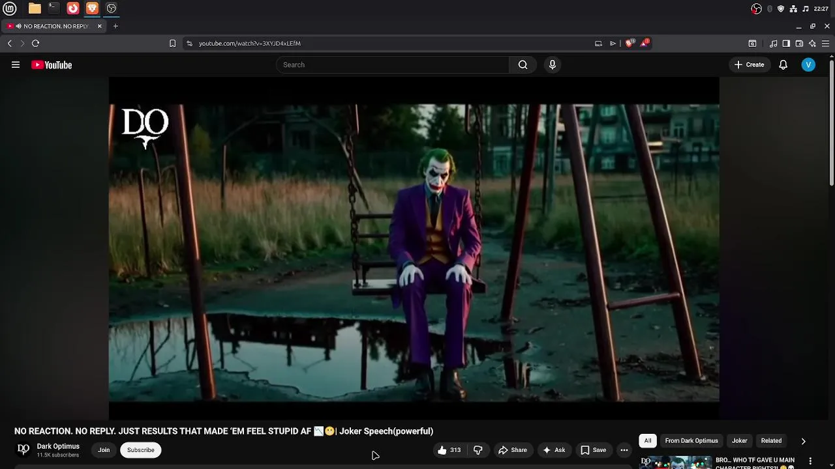Open Brave Rewards triangle icon

[x=645, y=43]
